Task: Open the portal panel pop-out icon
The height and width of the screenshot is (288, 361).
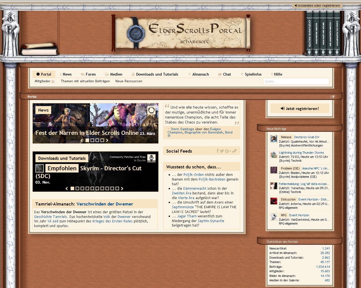Action: coord(332,97)
